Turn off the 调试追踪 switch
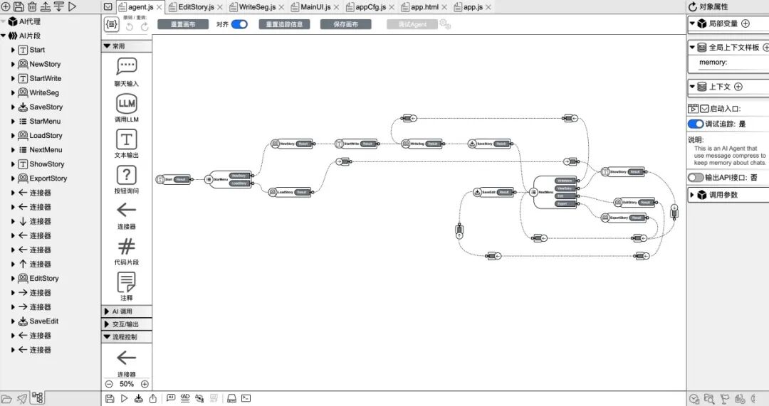 coord(696,124)
